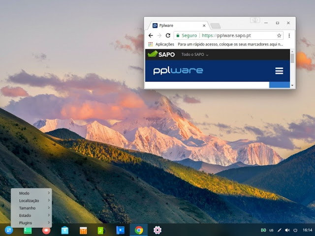Click the bookmarks bar hint text
Viewport: 315px width, 236px height.
[x=230, y=44]
